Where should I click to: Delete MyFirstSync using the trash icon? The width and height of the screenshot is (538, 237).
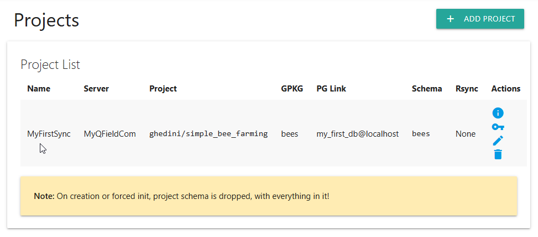tap(498, 154)
